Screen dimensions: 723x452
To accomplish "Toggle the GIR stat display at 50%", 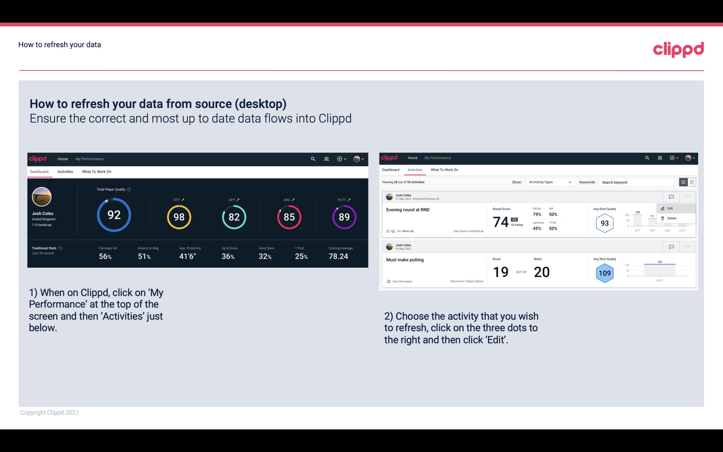I will click(x=553, y=212).
